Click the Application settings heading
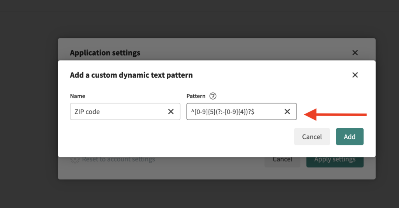The image size is (399, 208). click(105, 52)
